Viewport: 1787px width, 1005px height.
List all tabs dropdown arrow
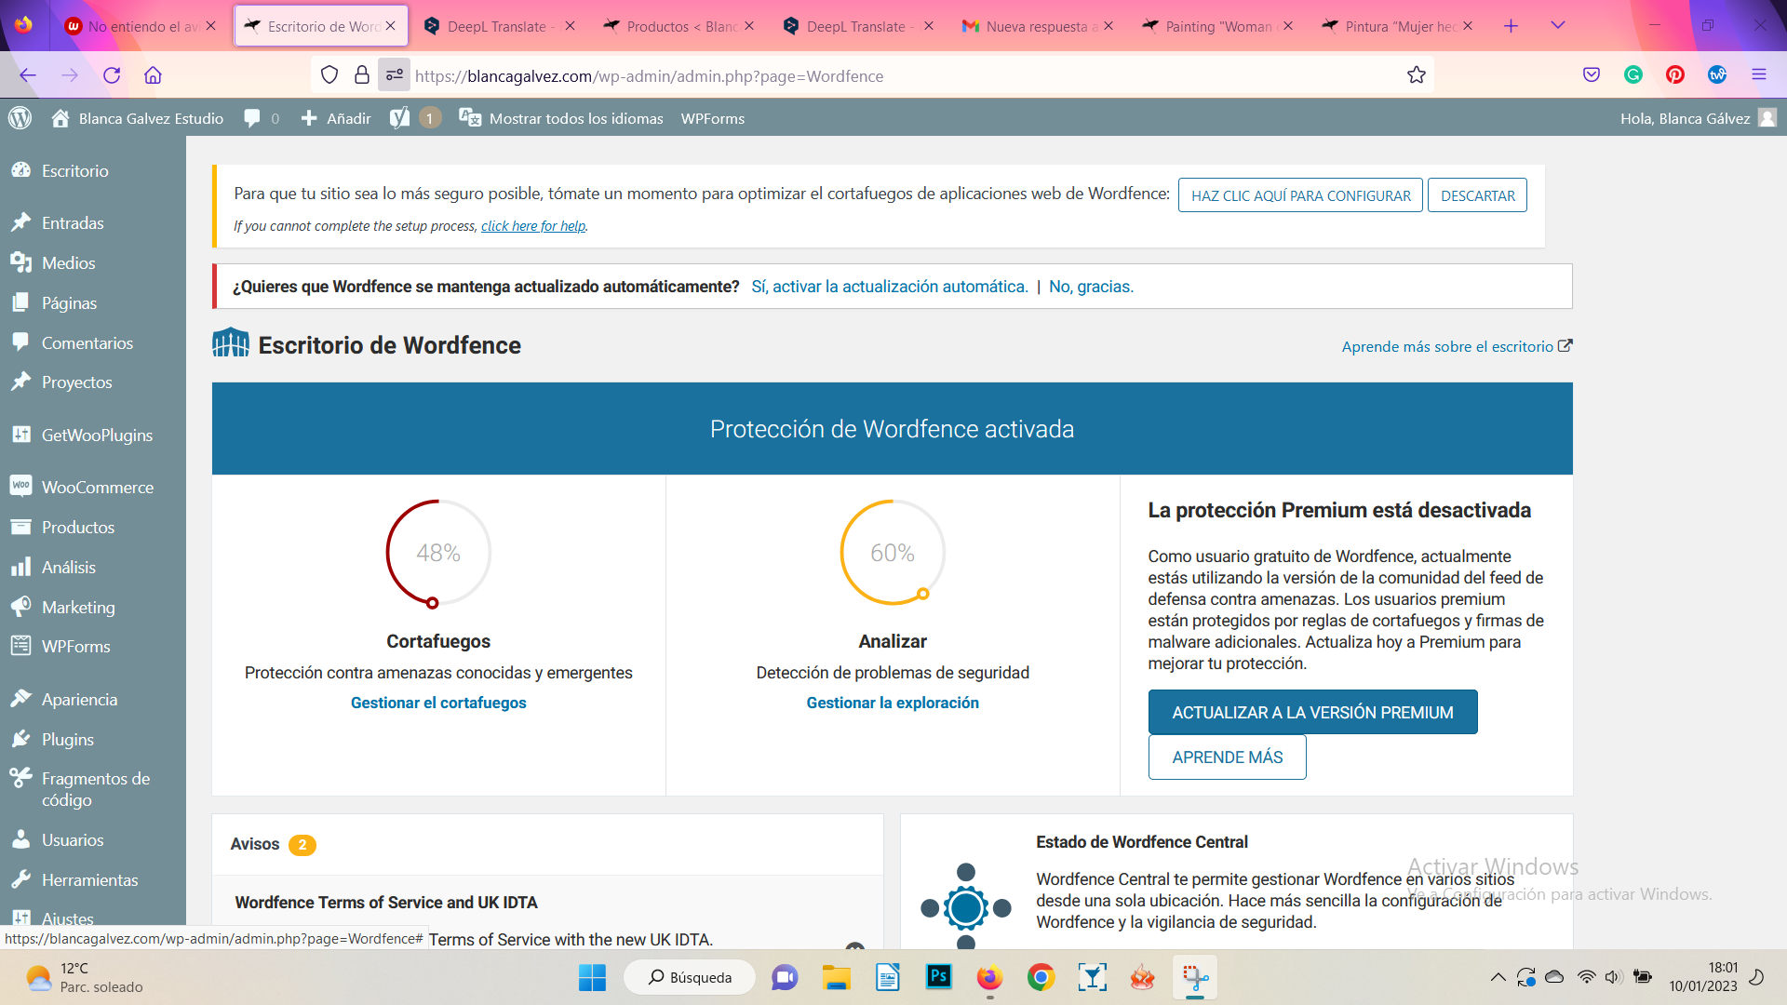point(1558,26)
